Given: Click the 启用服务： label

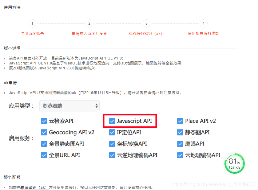Looking at the screenshot, I should [x=22, y=138].
